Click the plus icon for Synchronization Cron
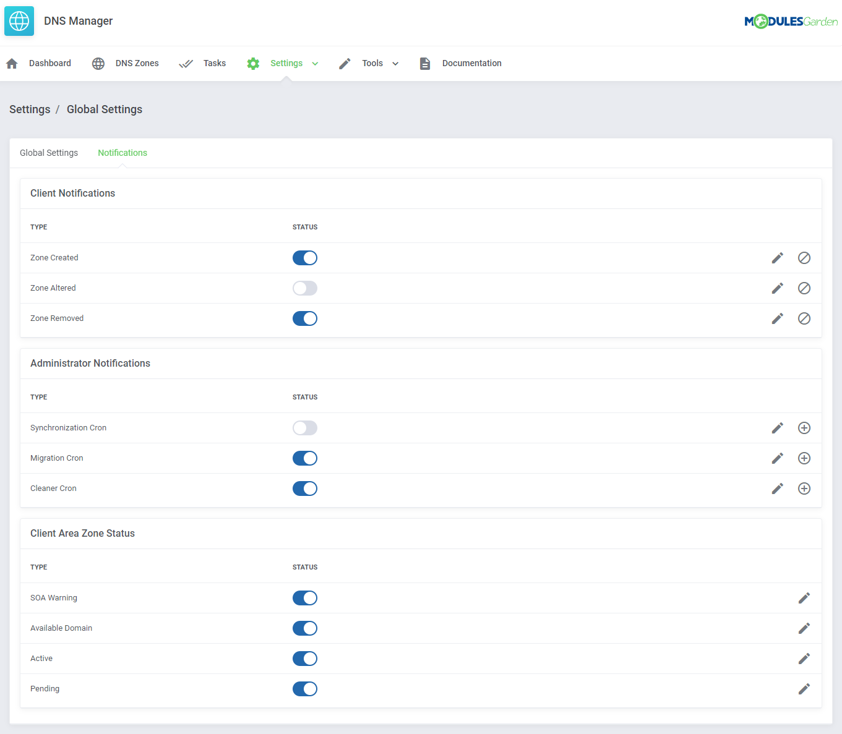Viewport: 842px width, 734px height. tap(804, 427)
